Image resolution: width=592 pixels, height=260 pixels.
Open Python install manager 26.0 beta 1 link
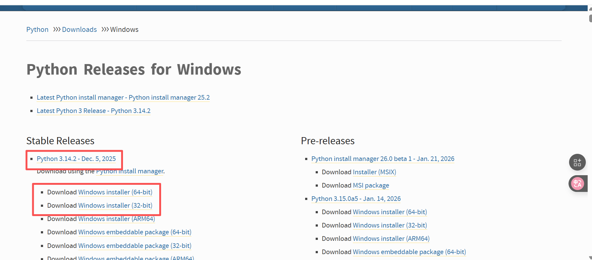click(383, 159)
